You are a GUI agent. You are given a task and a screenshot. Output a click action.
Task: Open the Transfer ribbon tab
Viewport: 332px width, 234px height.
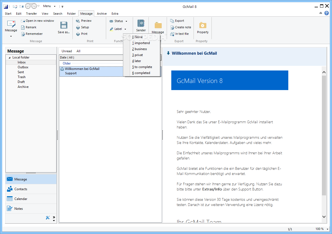pyautogui.click(x=31, y=14)
